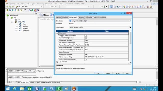Screen dimensions: 163x91
Task: Click the Config Name field default_session_config
Action: pos(99,27)
